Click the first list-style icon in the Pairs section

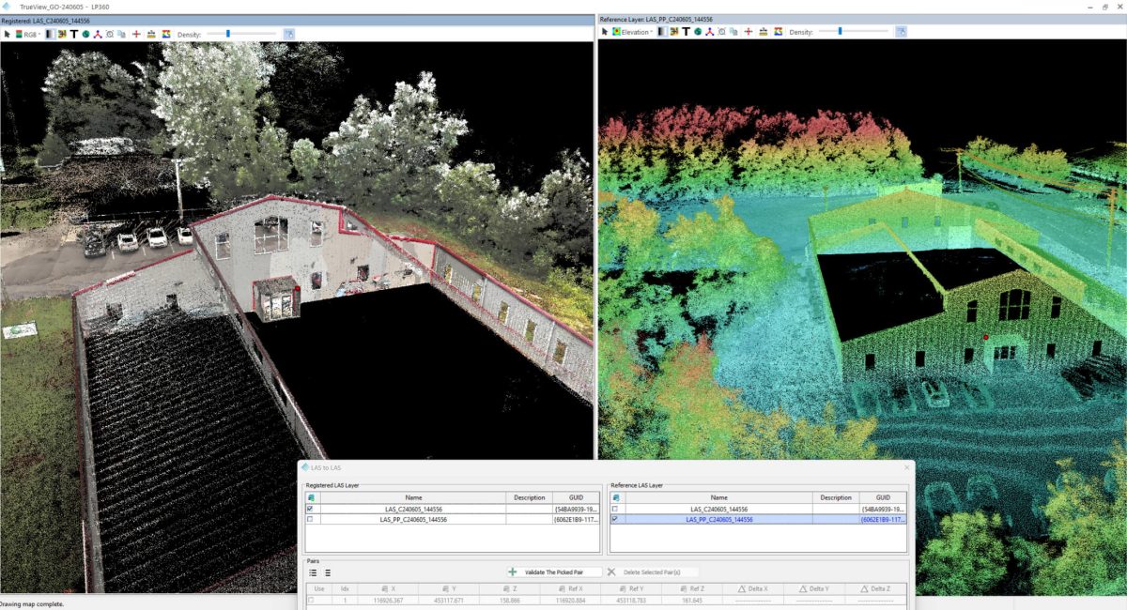[312, 572]
